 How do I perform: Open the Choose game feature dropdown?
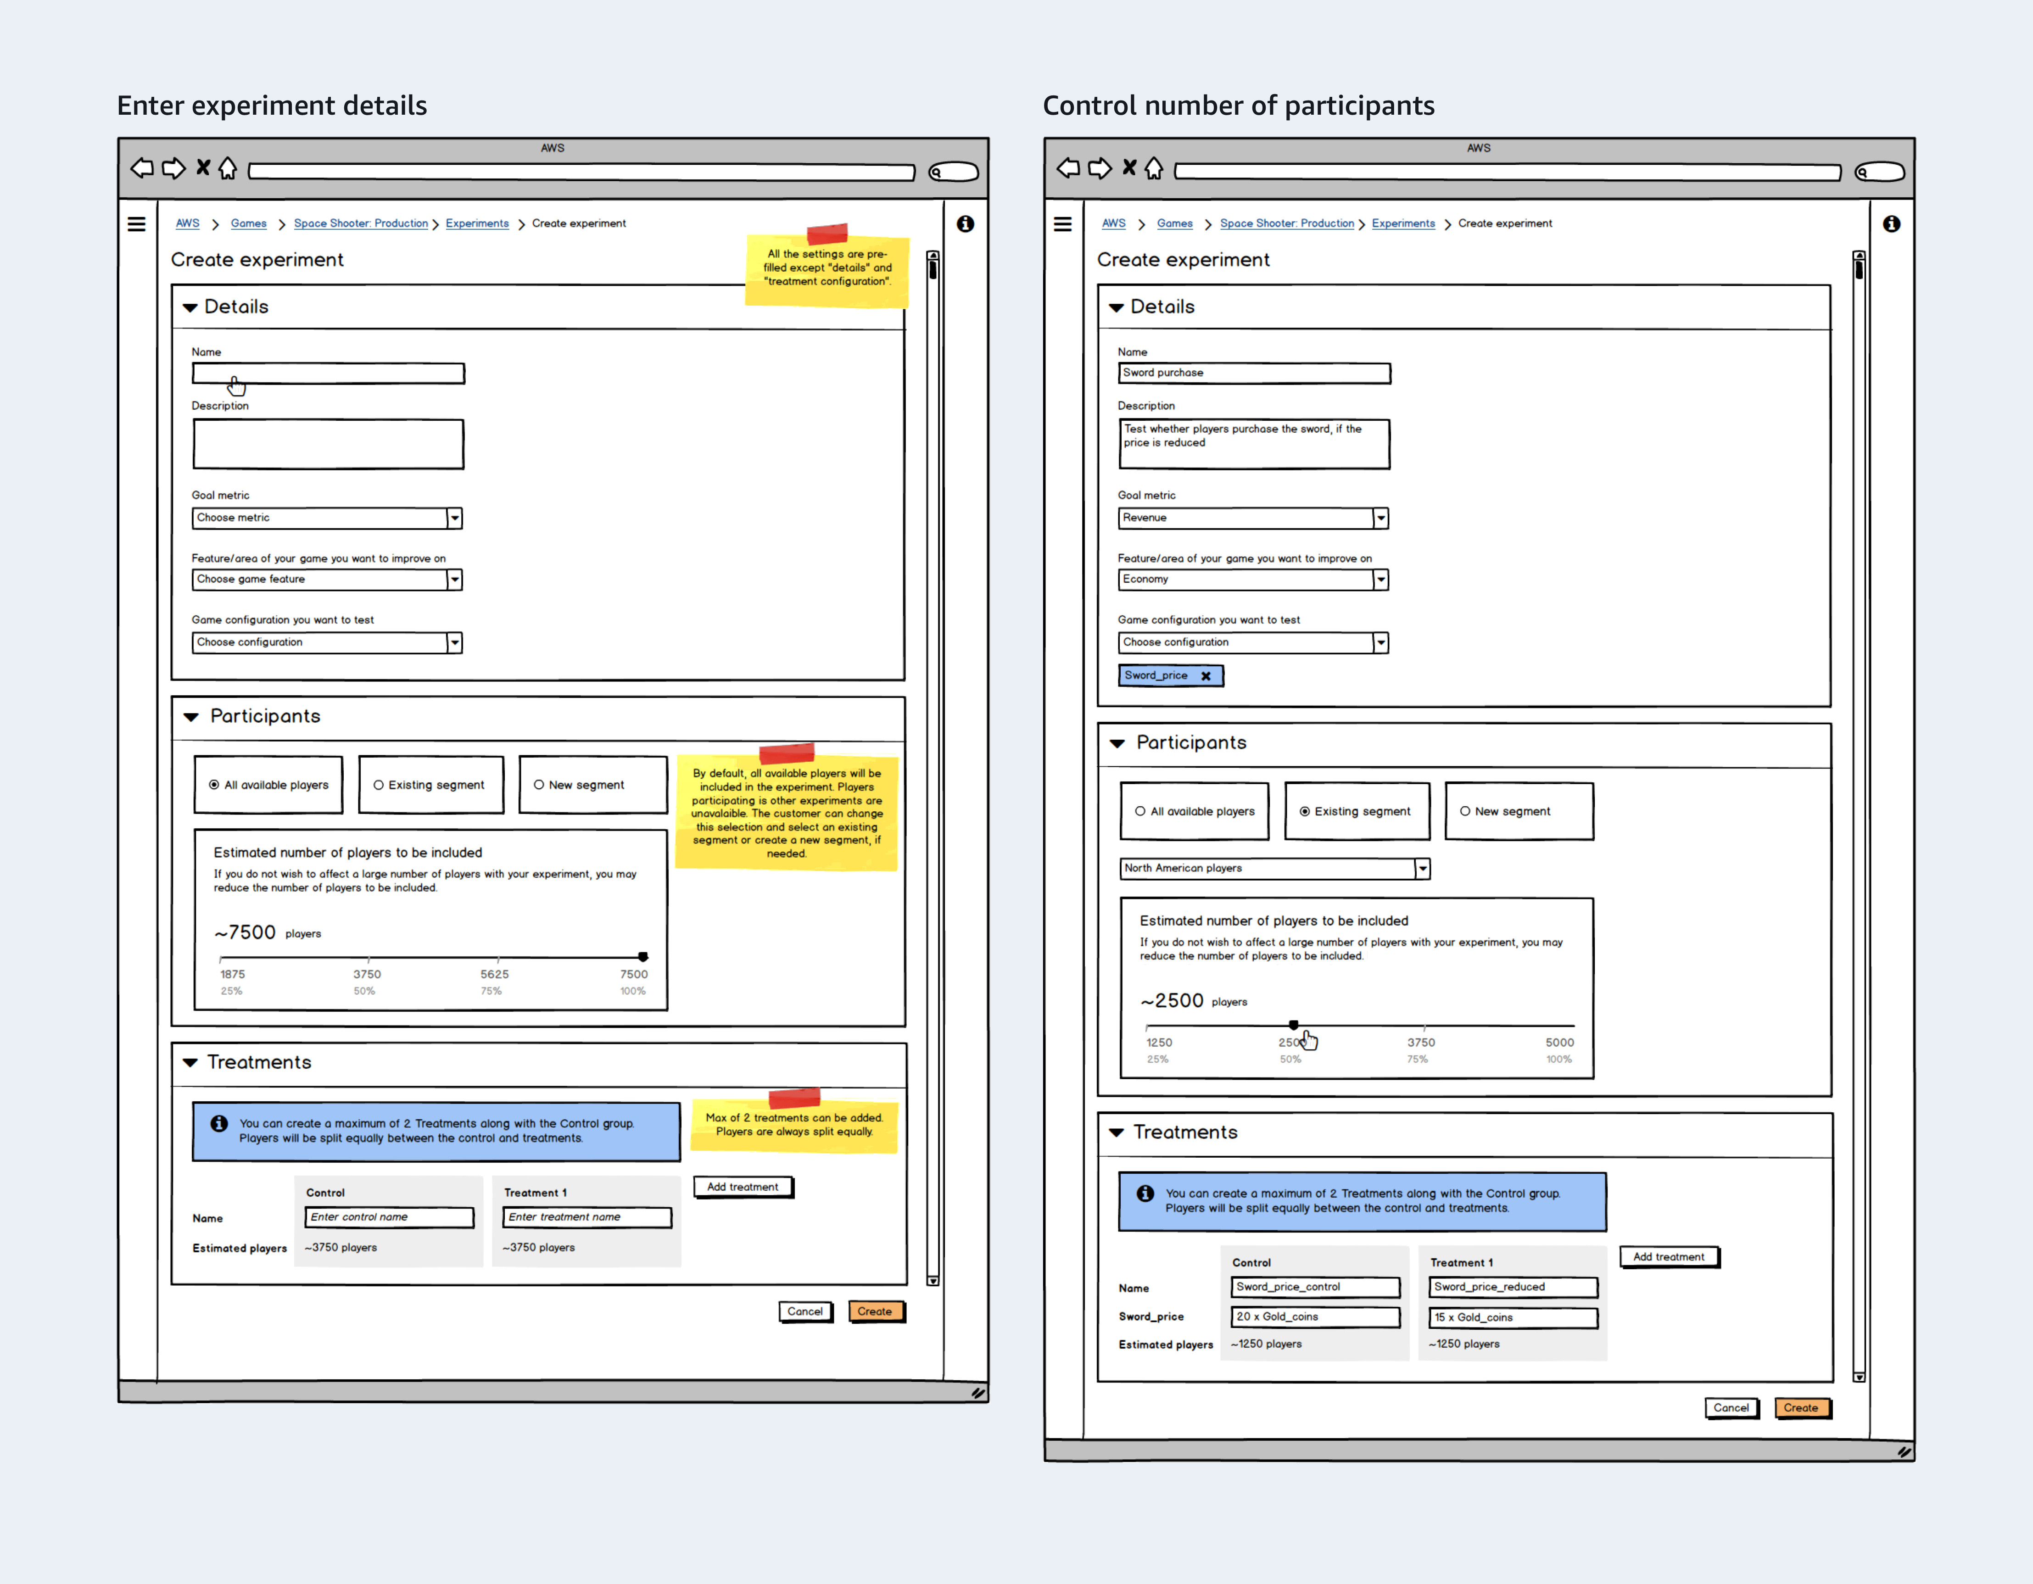click(328, 580)
